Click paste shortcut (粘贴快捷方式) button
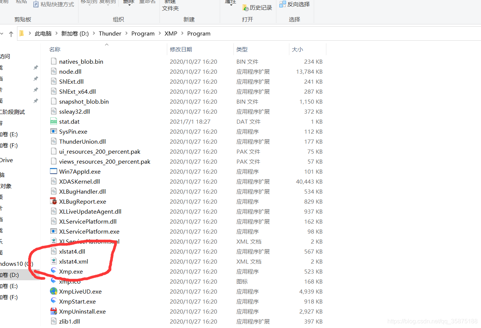Viewport: 481px width, 328px height. [54, 4]
